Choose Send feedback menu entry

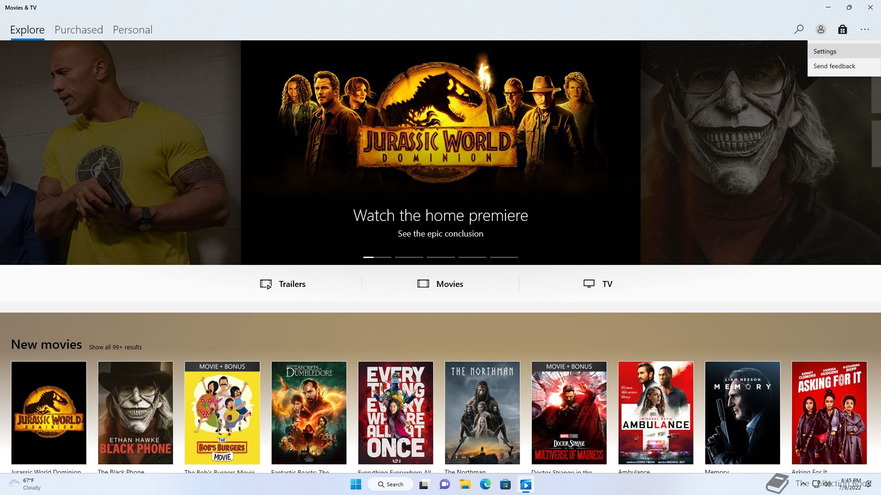pyautogui.click(x=844, y=66)
